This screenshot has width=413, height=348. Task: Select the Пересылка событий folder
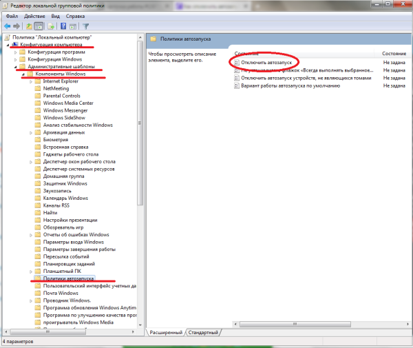point(66,257)
